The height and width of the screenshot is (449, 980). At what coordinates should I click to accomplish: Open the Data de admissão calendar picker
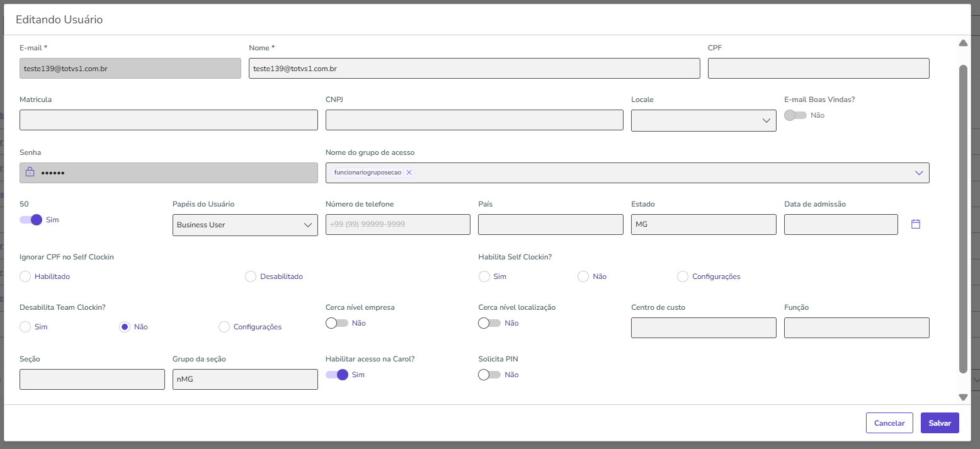click(x=916, y=224)
